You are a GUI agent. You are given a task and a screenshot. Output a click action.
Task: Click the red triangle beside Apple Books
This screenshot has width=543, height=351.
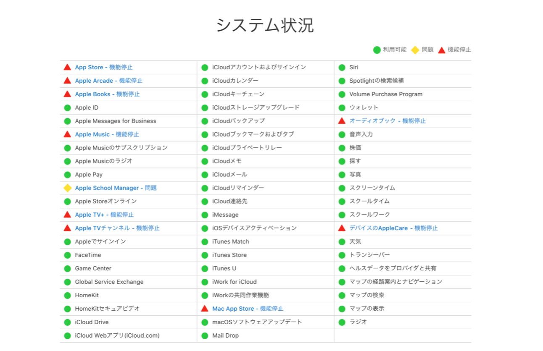67,94
